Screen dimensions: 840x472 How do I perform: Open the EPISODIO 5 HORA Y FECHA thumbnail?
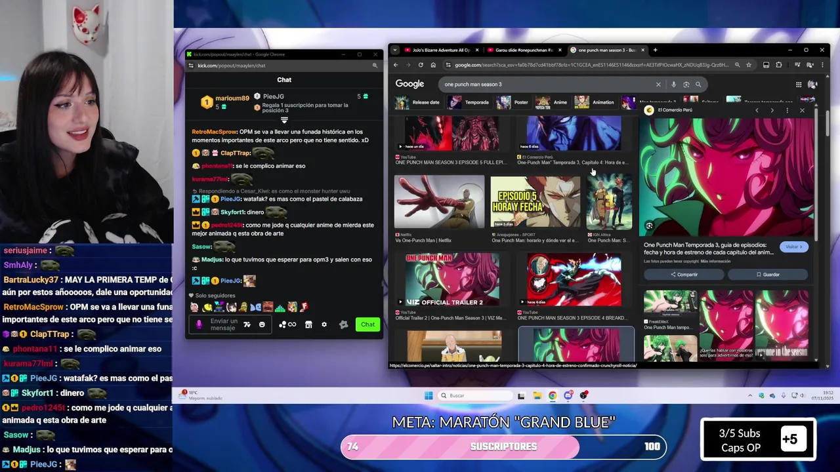coord(535,203)
